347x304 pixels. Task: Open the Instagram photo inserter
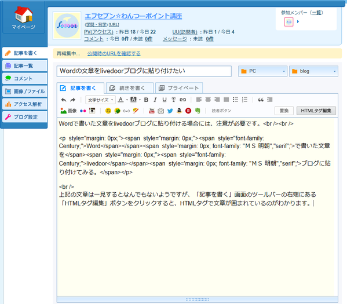92,111
